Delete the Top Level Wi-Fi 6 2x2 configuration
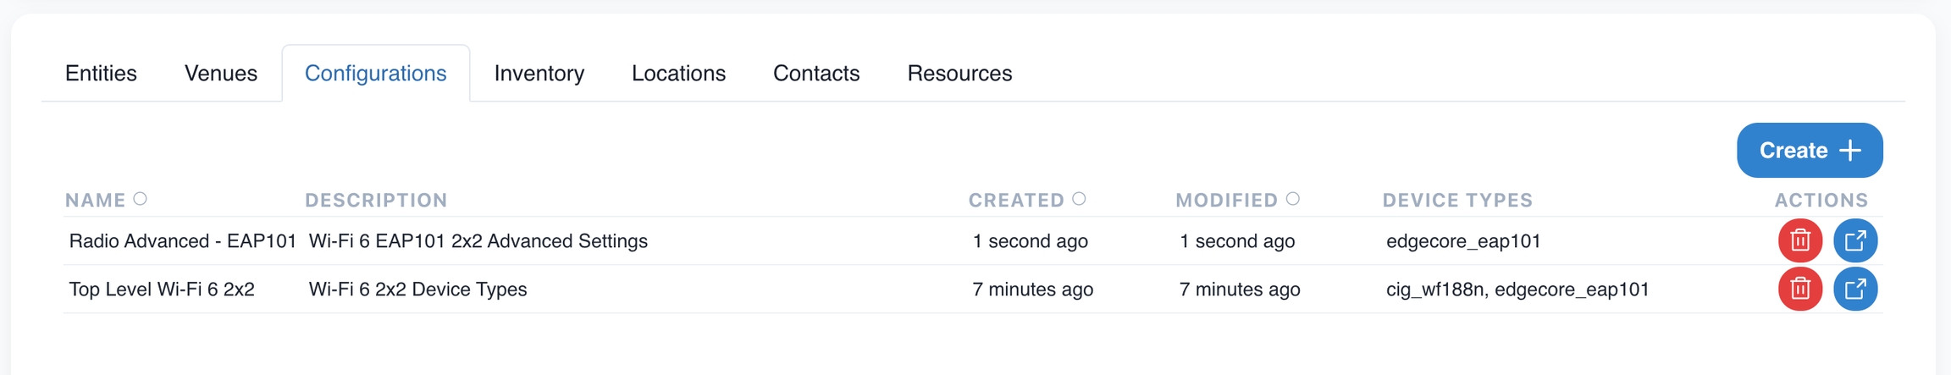This screenshot has height=375, width=1951. [1799, 290]
